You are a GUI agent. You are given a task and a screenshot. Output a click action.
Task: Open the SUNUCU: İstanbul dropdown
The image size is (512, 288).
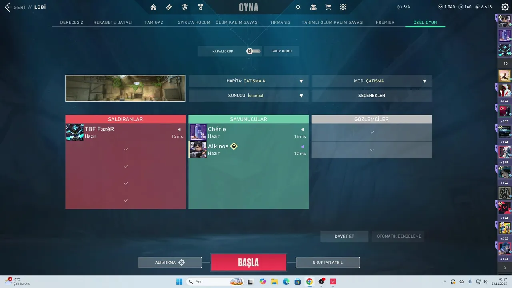click(249, 96)
